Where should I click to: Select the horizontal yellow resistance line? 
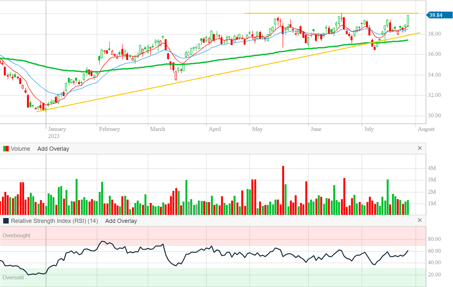tap(289, 13)
